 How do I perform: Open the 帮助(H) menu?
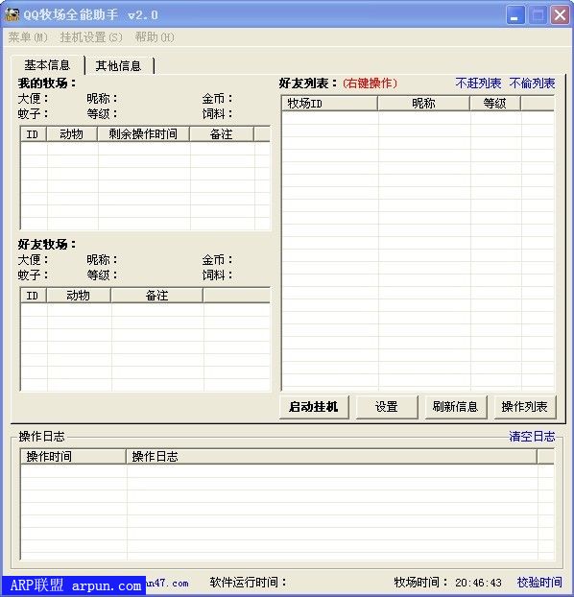click(155, 37)
